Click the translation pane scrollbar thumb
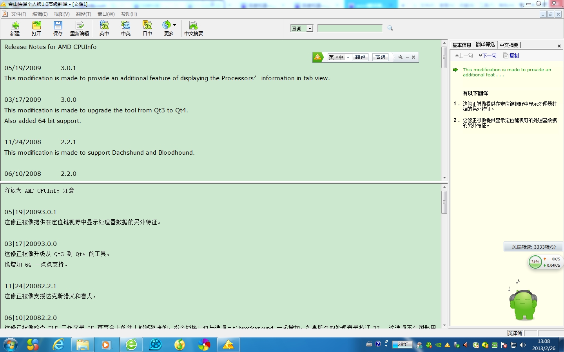This screenshot has width=564, height=352. [x=444, y=202]
